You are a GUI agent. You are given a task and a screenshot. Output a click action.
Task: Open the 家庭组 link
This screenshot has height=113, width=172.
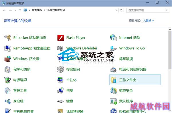pyautogui.click(x=18, y=101)
